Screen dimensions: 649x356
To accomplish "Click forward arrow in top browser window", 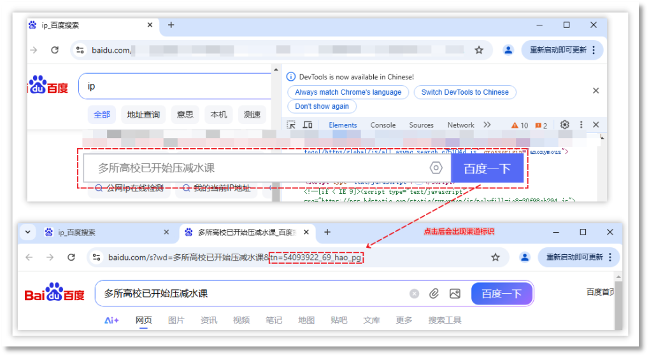I will [34, 50].
